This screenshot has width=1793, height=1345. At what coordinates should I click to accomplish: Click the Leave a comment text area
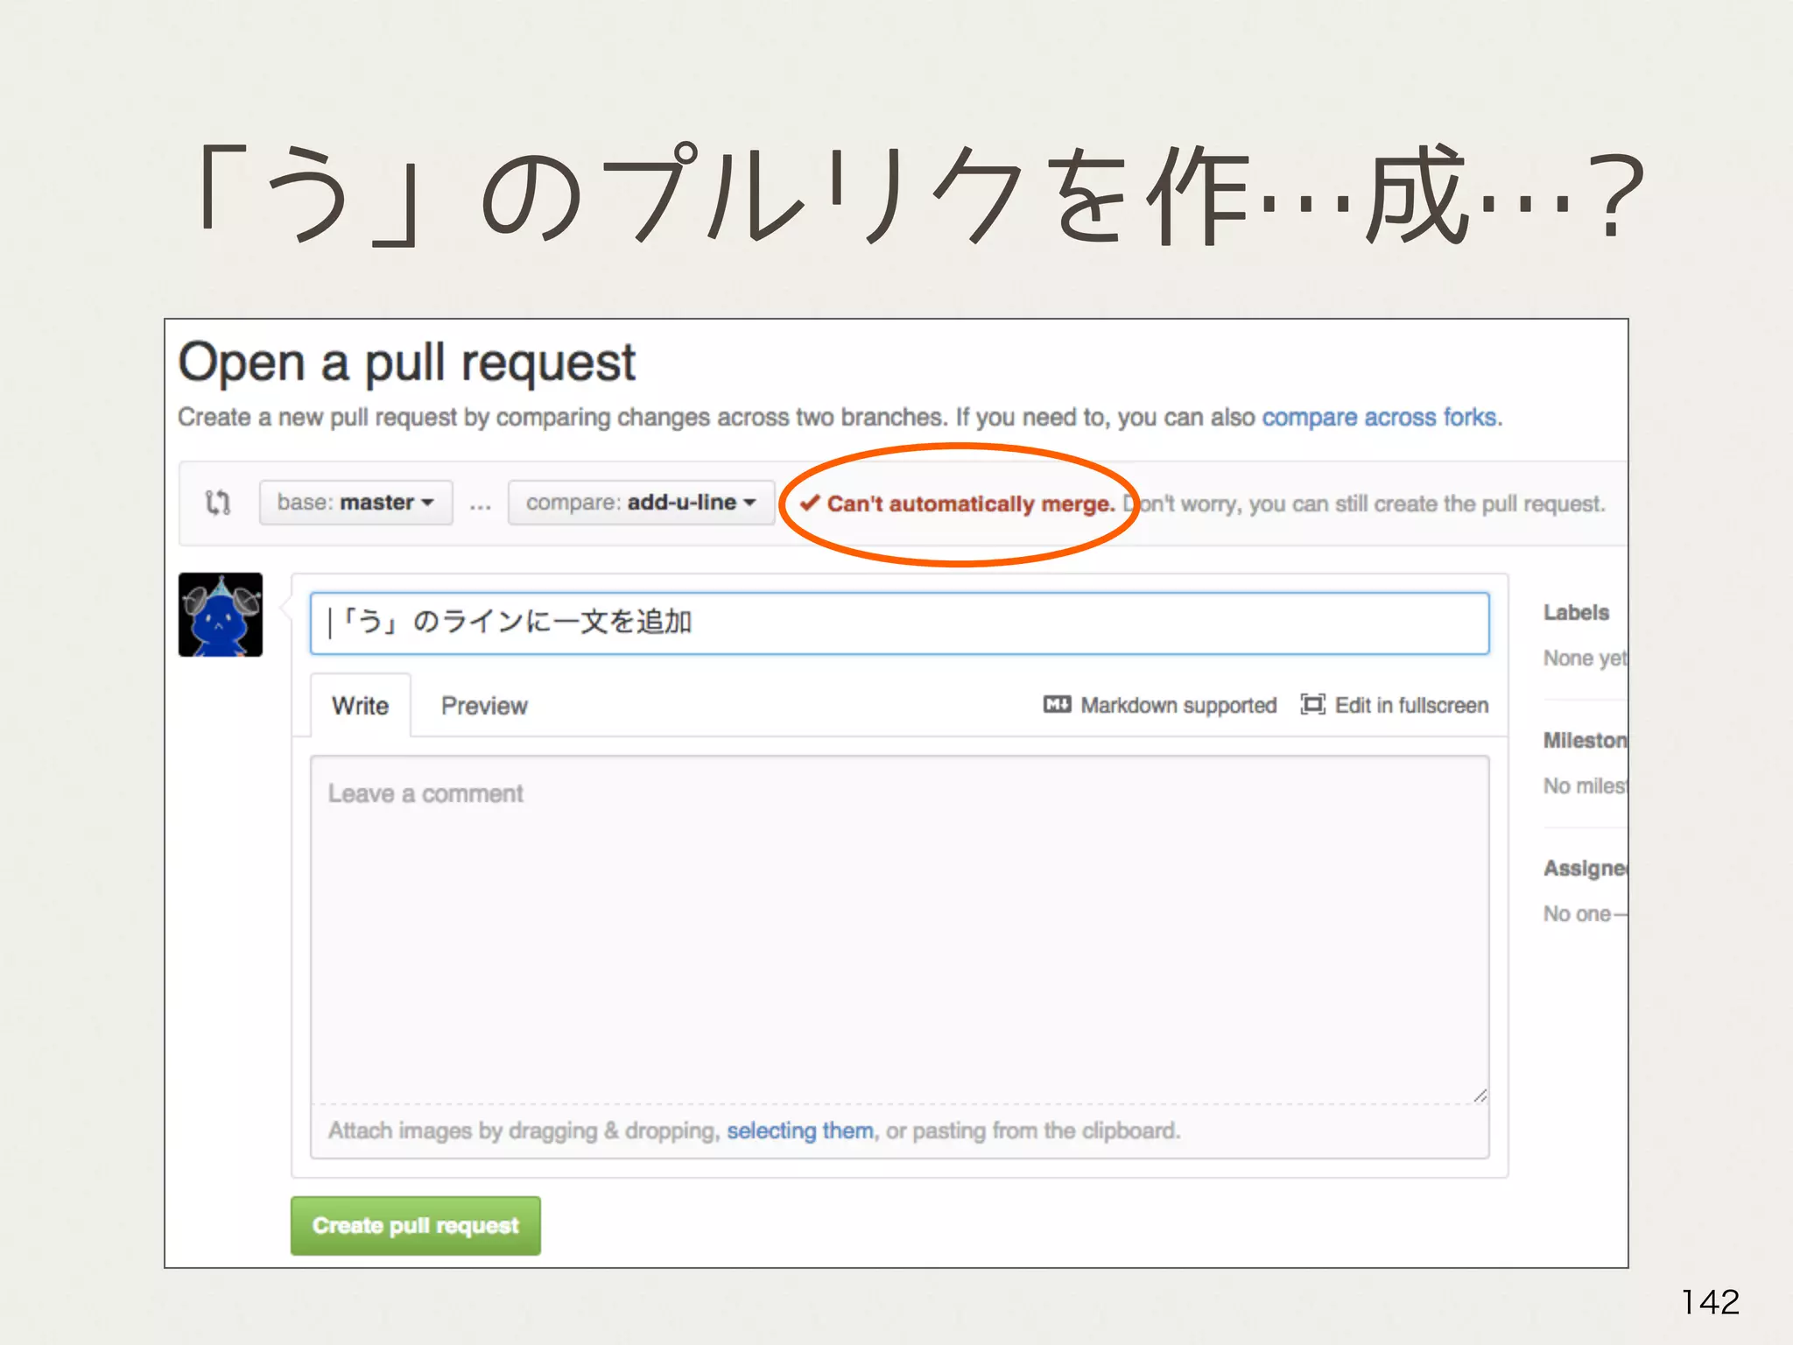point(899,928)
